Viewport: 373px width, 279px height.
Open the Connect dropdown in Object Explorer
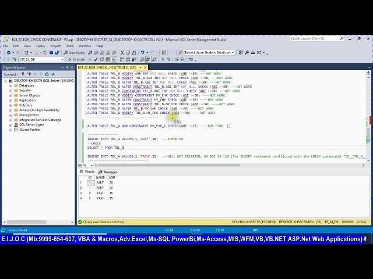click(11, 74)
